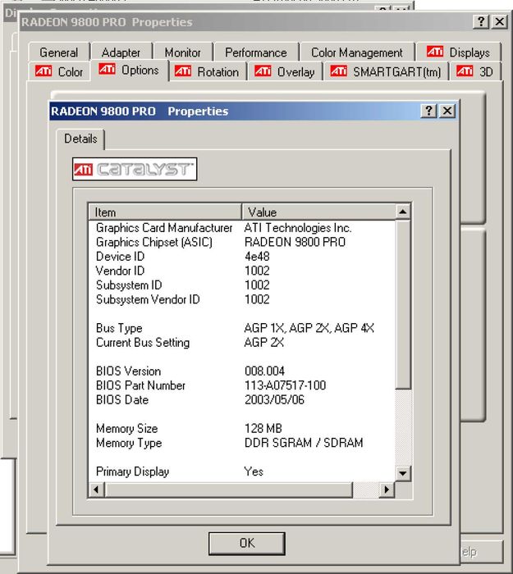Click the horizontal scrollbar thumb
This screenshot has width=513, height=574.
click(229, 490)
